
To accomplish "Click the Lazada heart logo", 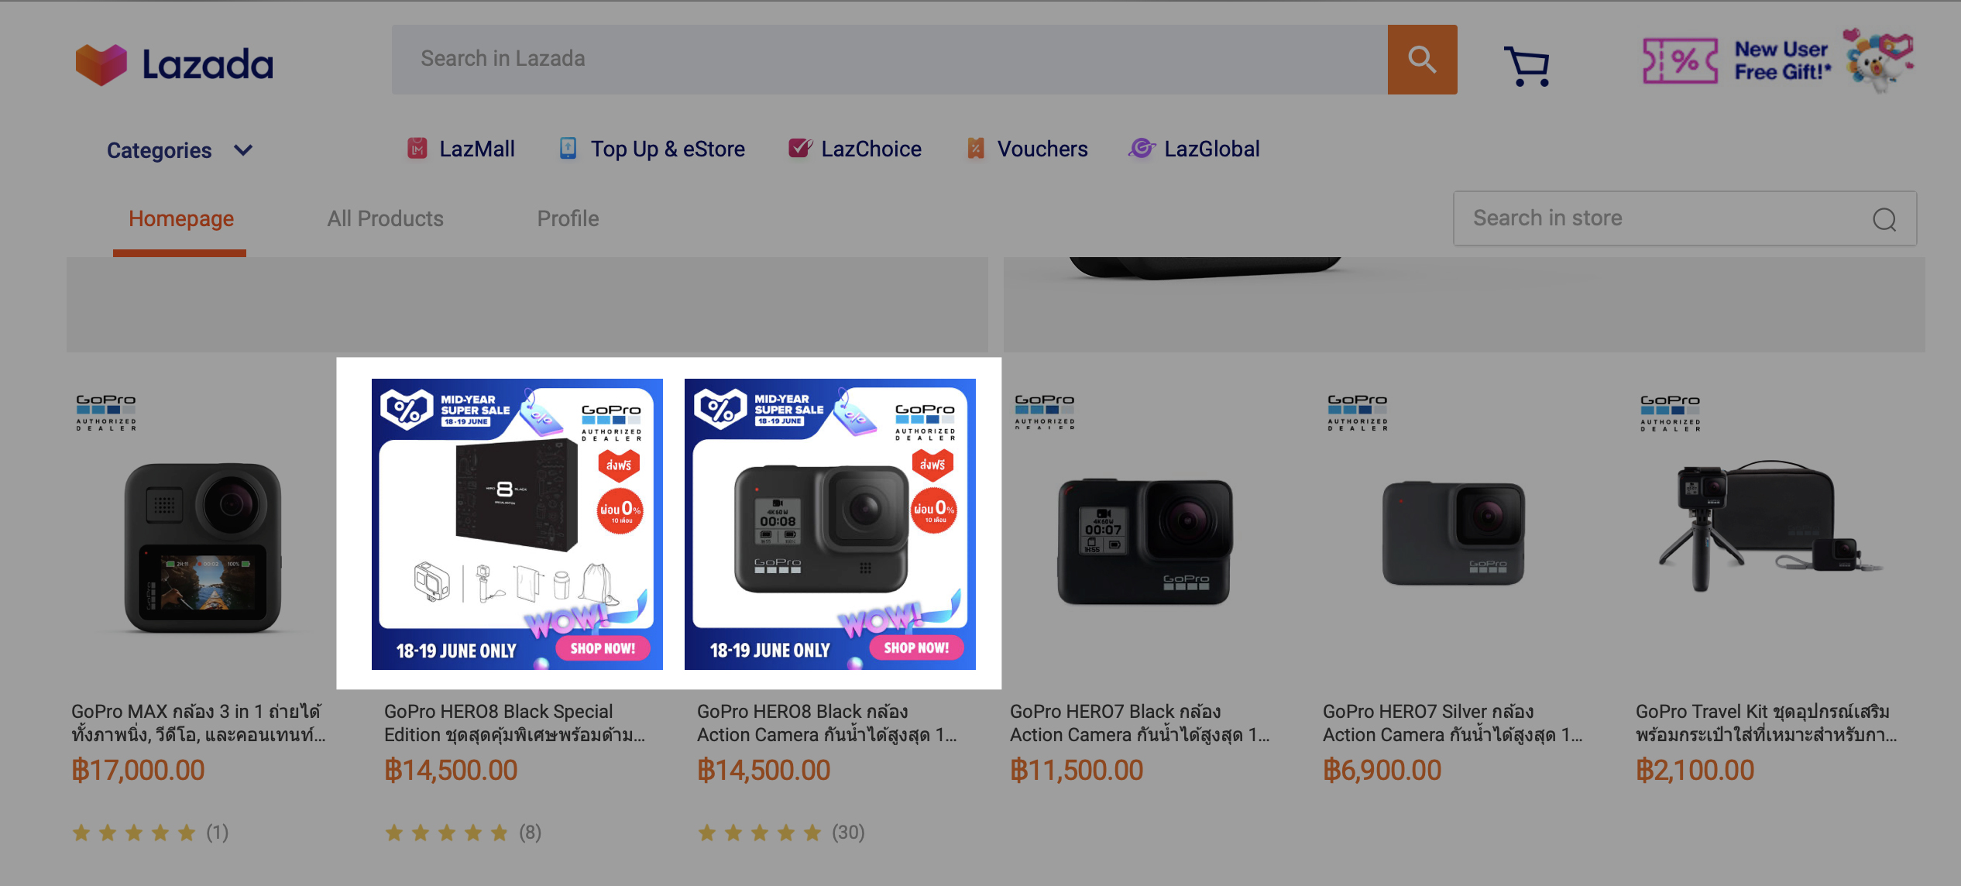I will (101, 64).
